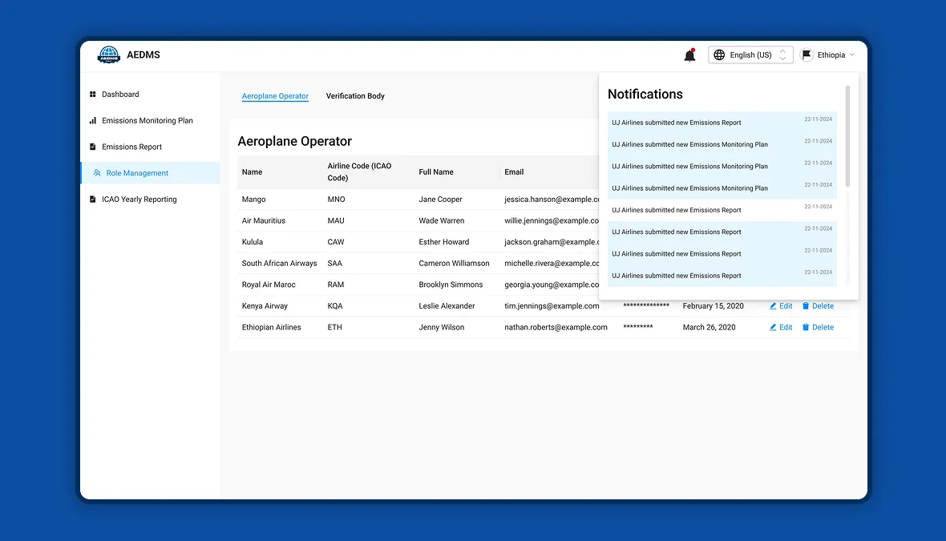Image resolution: width=946 pixels, height=541 pixels.
Task: Click the ETH airline code
Action: click(335, 327)
